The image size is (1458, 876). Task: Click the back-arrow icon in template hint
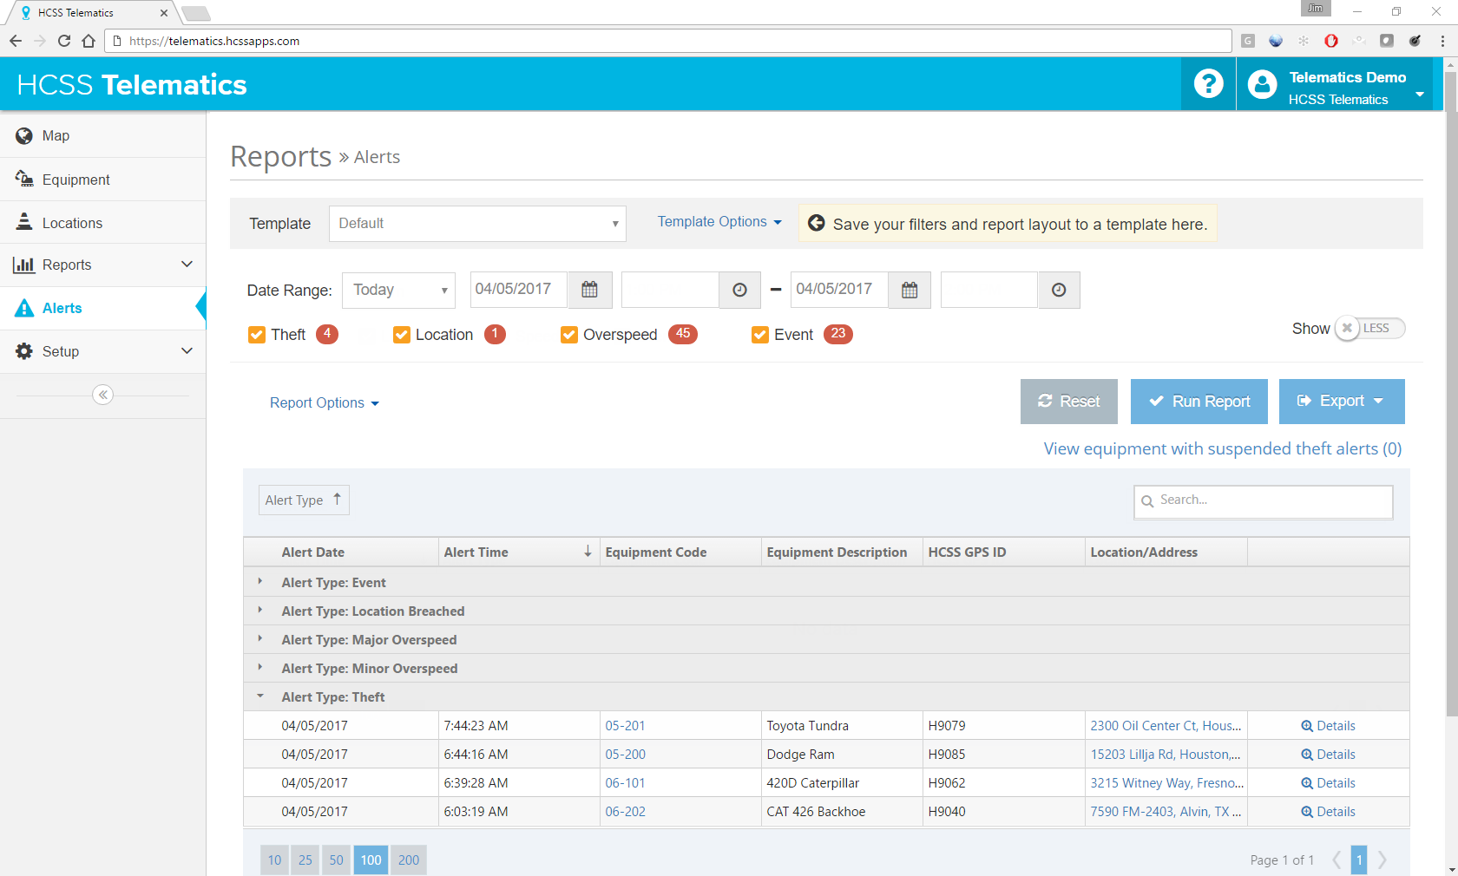817,224
